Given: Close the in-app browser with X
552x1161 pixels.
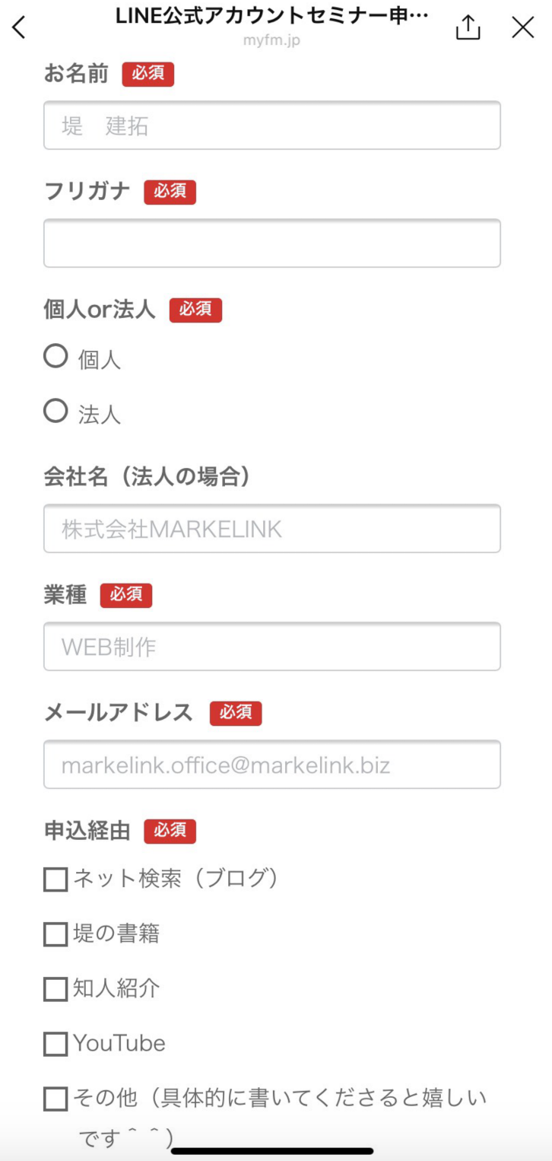Looking at the screenshot, I should coord(523,28).
